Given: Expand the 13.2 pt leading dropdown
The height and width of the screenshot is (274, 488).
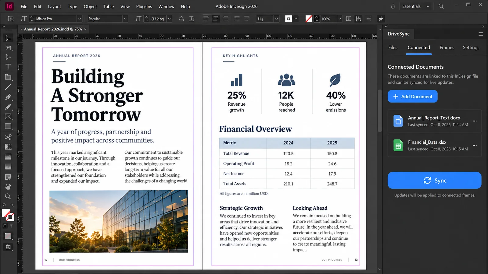Looking at the screenshot, I should click(x=169, y=19).
